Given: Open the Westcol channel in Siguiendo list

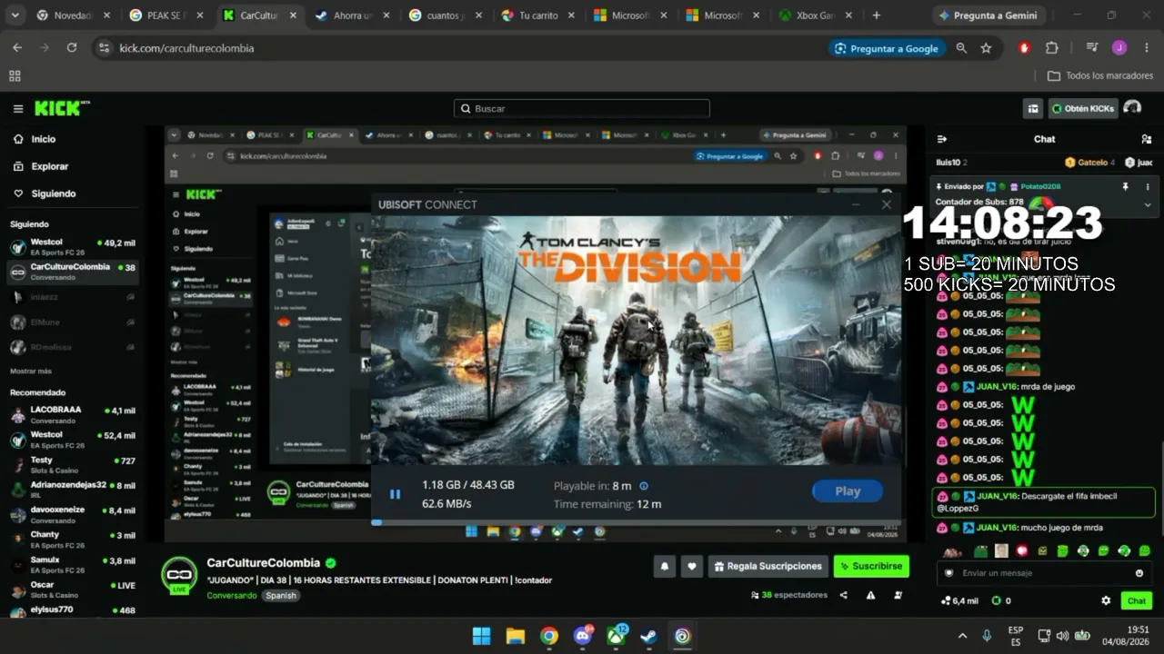Looking at the screenshot, I should click(x=73, y=247).
